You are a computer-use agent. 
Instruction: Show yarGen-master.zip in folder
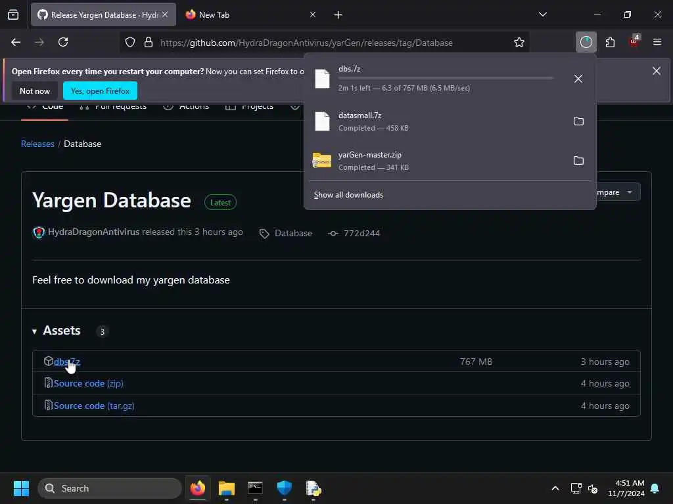578,161
